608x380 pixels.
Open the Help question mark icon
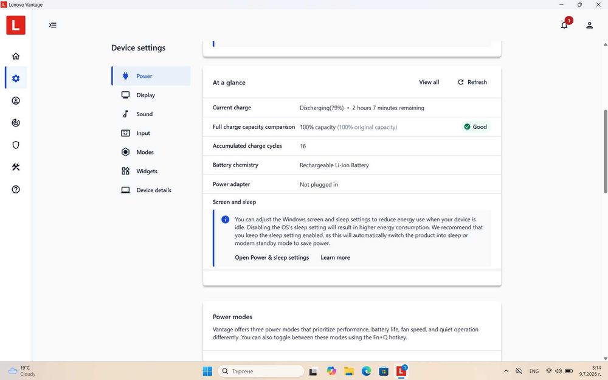[x=16, y=189]
